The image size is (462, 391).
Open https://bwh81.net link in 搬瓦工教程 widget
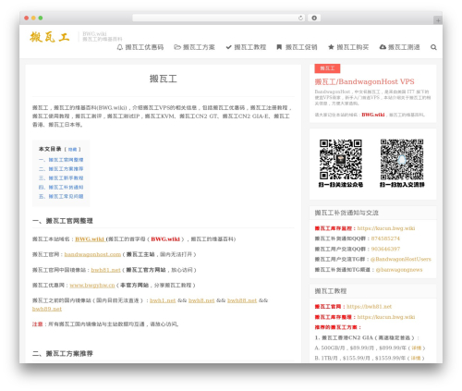369,307
